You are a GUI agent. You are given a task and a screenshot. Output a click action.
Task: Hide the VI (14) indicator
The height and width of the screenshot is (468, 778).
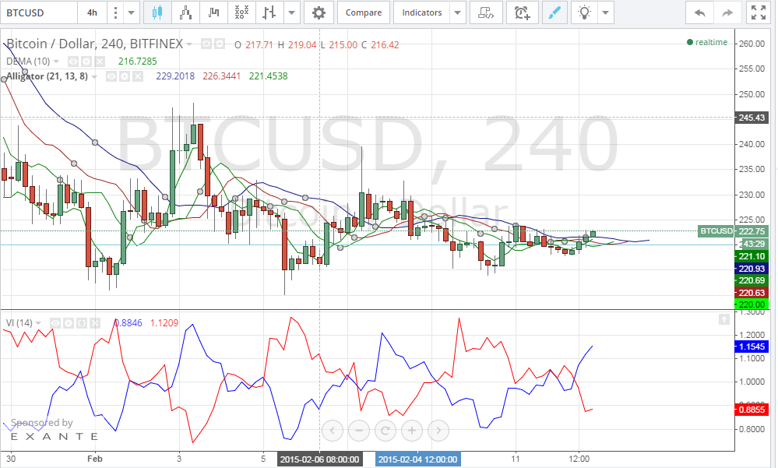point(55,322)
